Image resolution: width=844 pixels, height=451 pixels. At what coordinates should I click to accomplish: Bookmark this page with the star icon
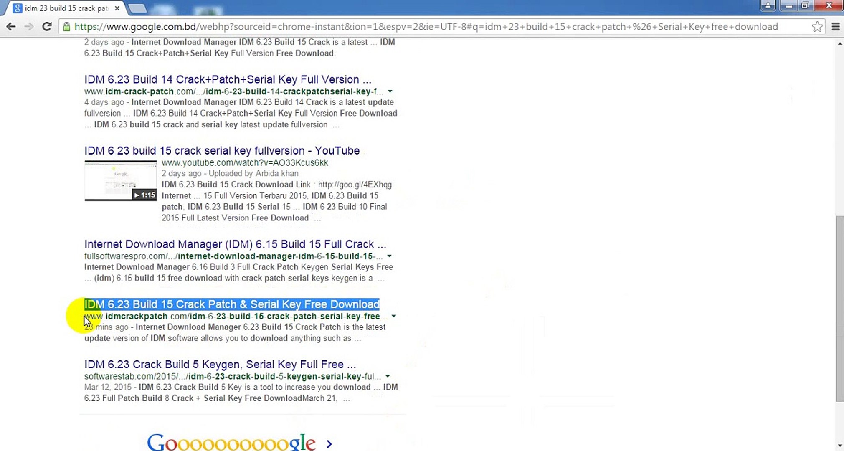[817, 27]
